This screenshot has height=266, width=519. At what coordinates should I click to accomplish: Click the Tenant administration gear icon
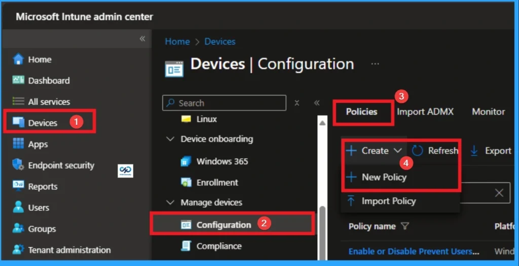18,250
